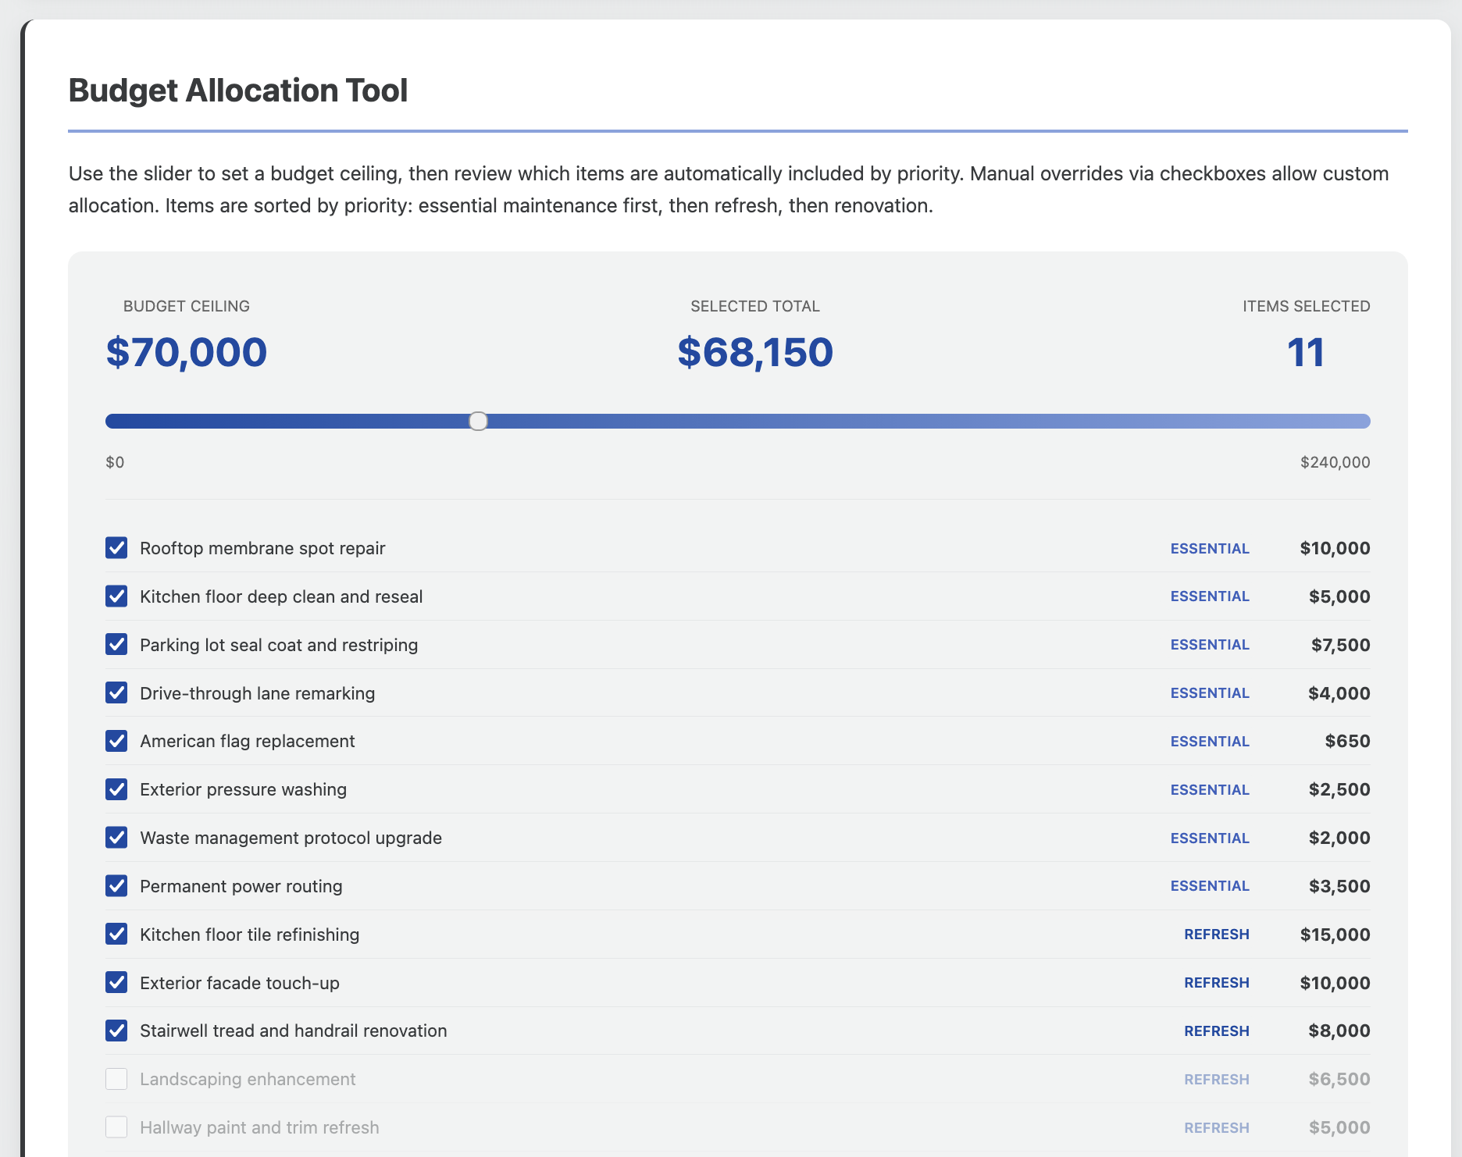The image size is (1462, 1157).
Task: Click the $2,000 price for Waste management upgrade
Action: [1339, 838]
